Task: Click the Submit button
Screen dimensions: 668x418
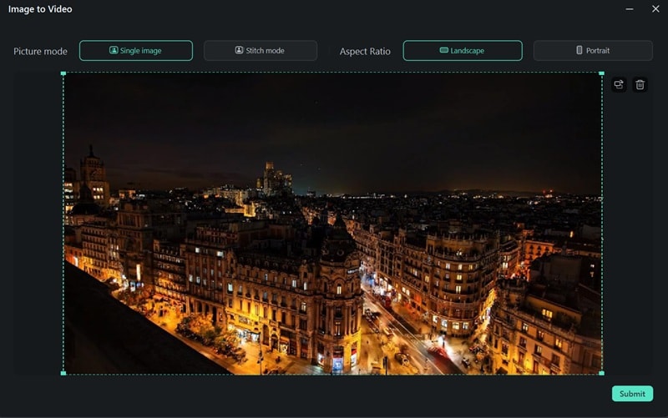Action: [632, 394]
